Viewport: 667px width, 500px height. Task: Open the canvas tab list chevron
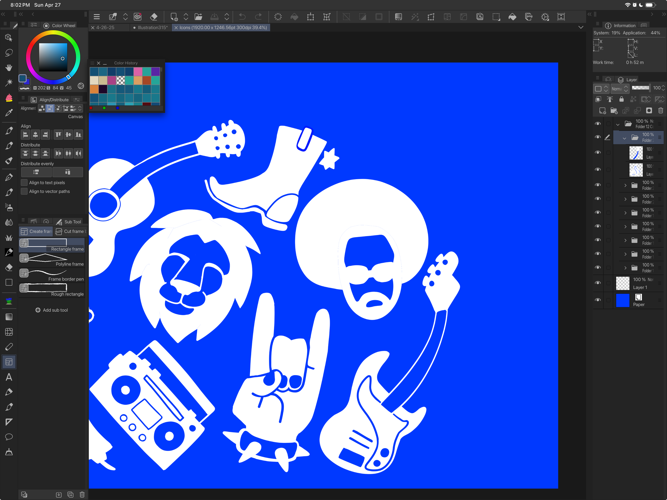pos(581,27)
